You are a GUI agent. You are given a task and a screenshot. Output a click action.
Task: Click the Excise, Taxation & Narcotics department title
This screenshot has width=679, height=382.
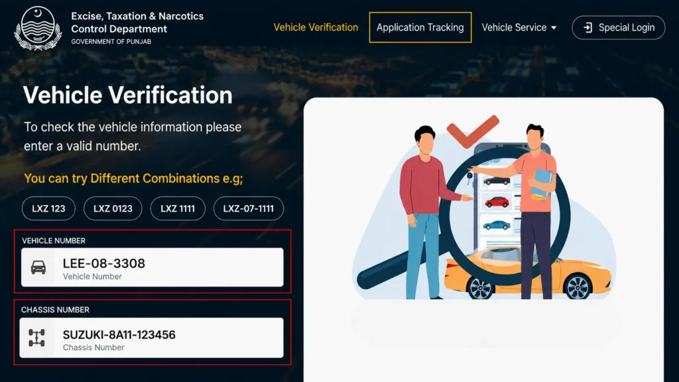click(137, 23)
